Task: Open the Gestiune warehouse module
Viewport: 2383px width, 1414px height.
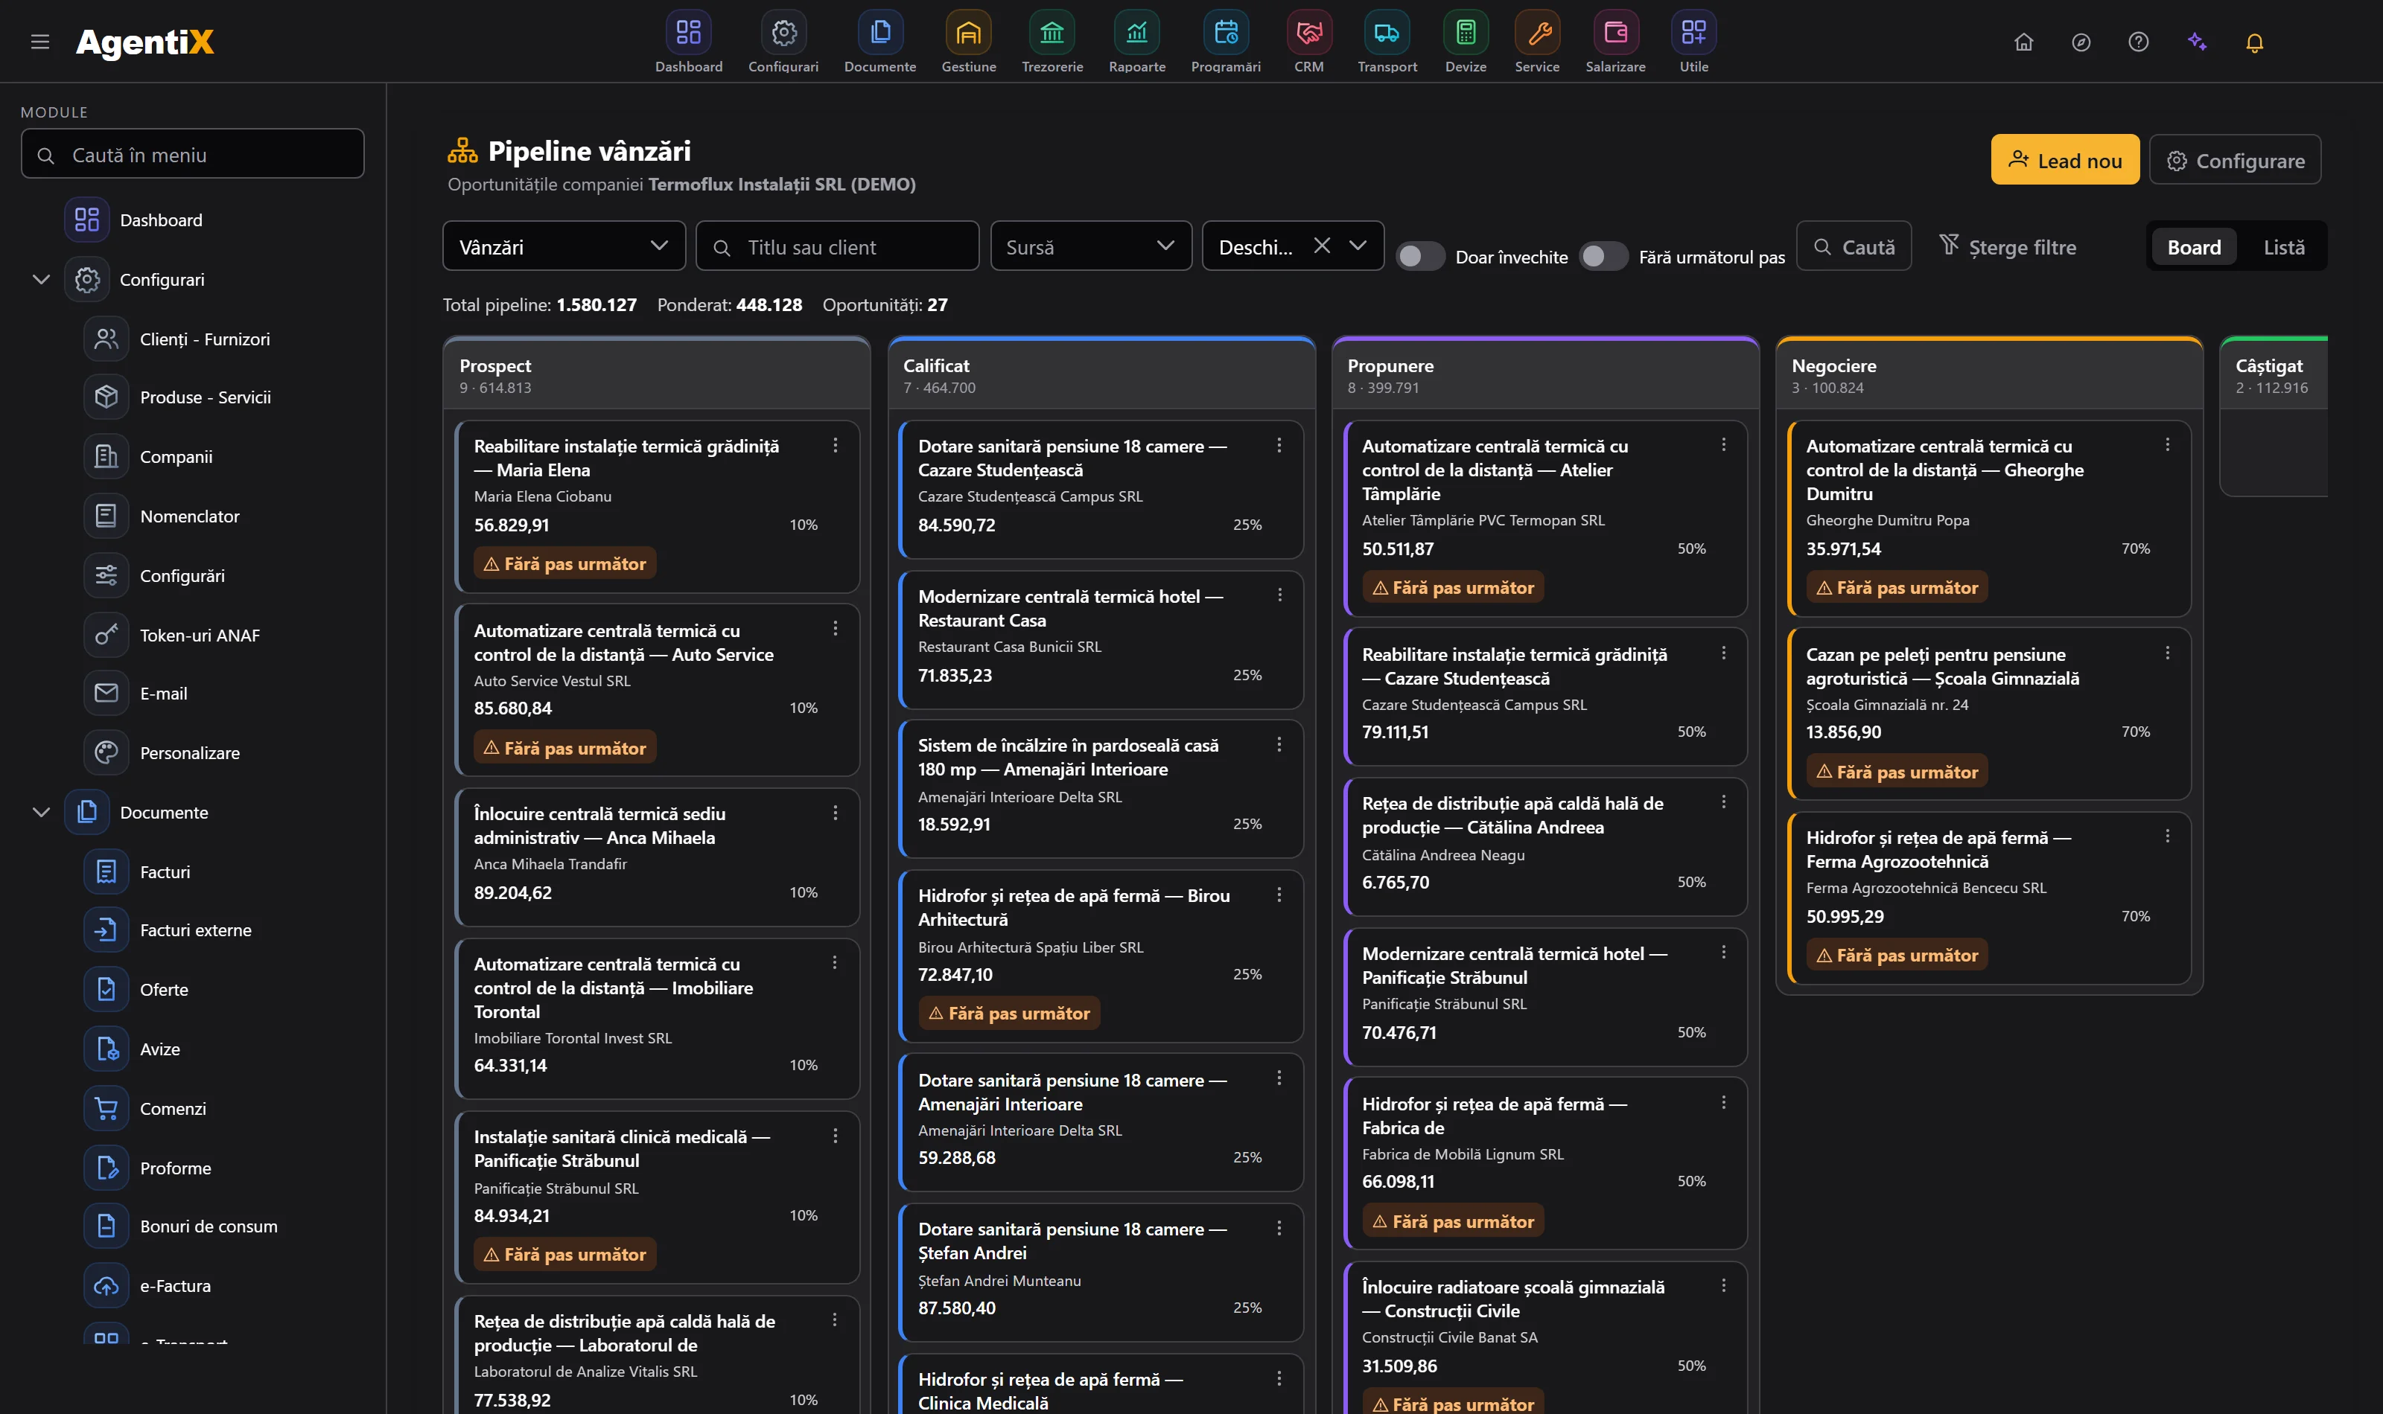Action: point(968,34)
